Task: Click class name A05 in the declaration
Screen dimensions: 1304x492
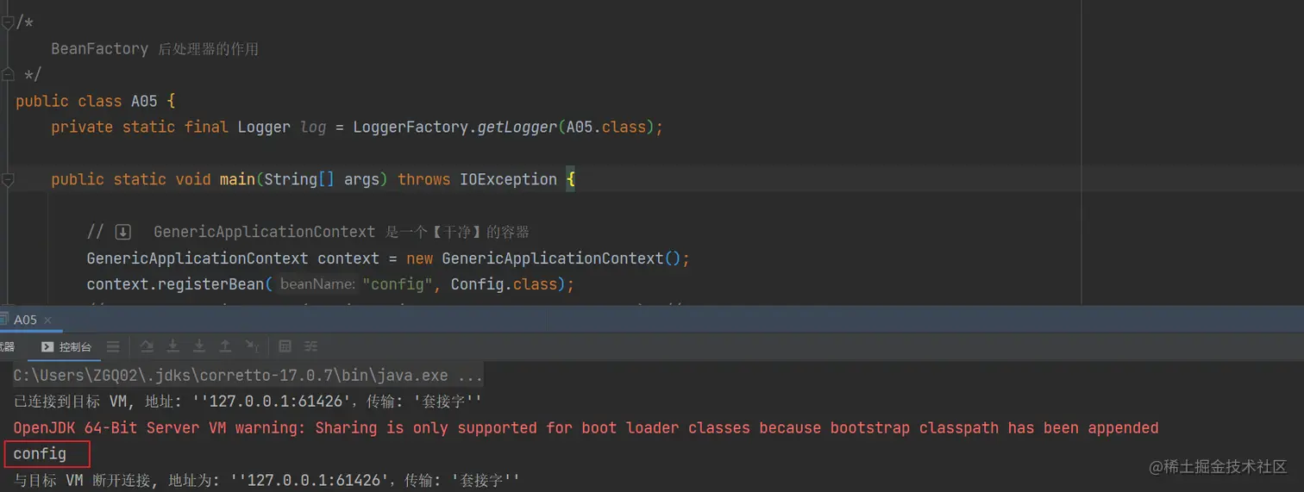Action: pos(144,101)
